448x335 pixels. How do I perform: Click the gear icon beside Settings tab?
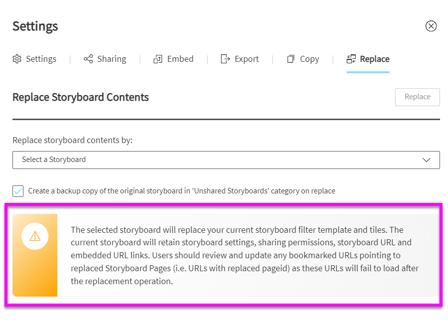[x=17, y=59]
